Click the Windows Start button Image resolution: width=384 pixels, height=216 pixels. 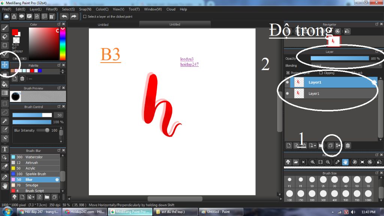[x=7, y=211]
